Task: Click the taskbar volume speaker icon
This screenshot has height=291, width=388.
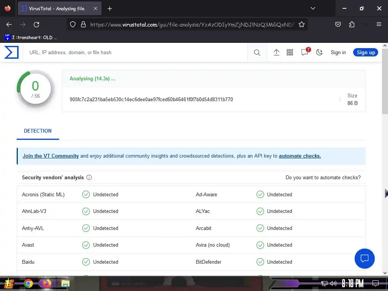Action: [x=333, y=283]
